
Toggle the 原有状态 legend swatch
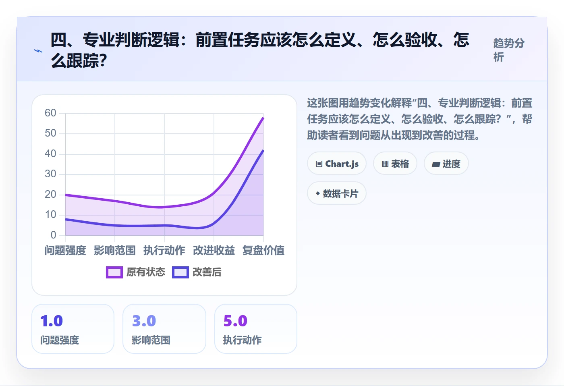(x=114, y=272)
